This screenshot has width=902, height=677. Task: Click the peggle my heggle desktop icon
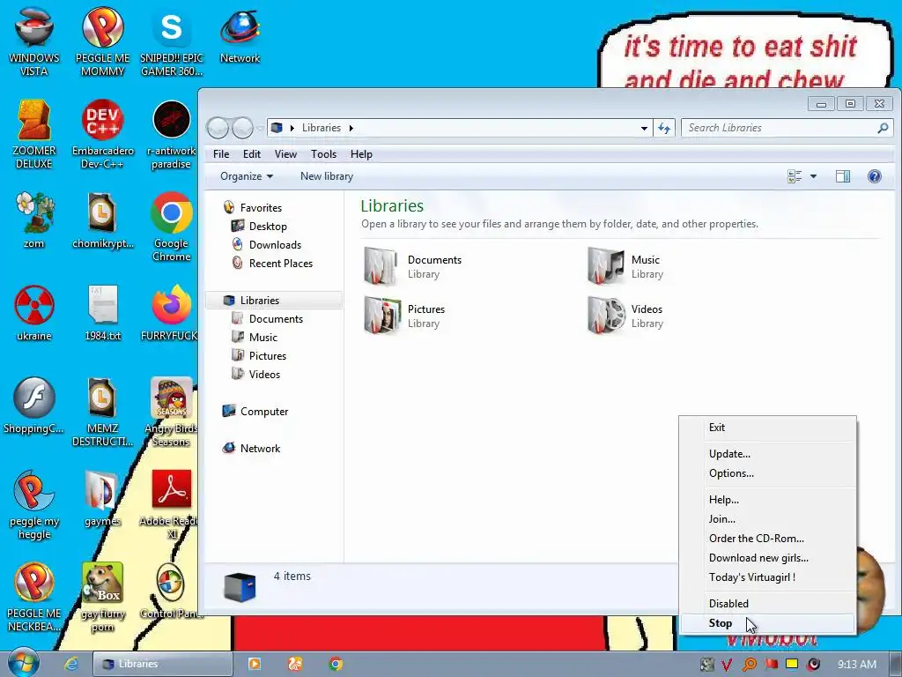point(34,505)
